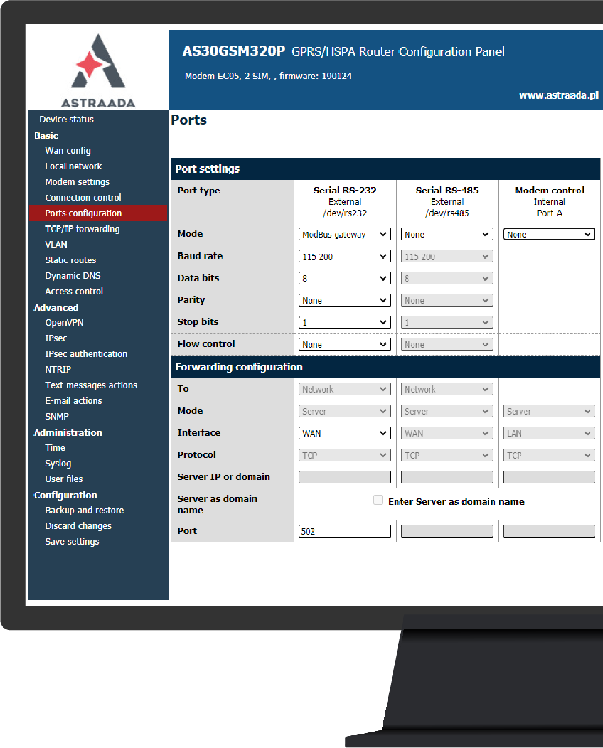Navigate to OpenVPN settings
603x748 pixels.
coord(64,323)
